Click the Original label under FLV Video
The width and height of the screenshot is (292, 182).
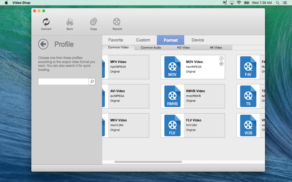tap(191, 130)
